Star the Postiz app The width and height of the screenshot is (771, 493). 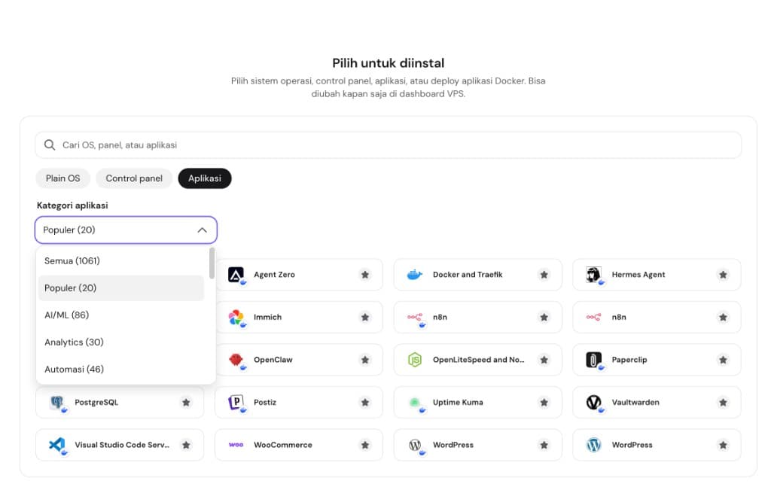(365, 403)
